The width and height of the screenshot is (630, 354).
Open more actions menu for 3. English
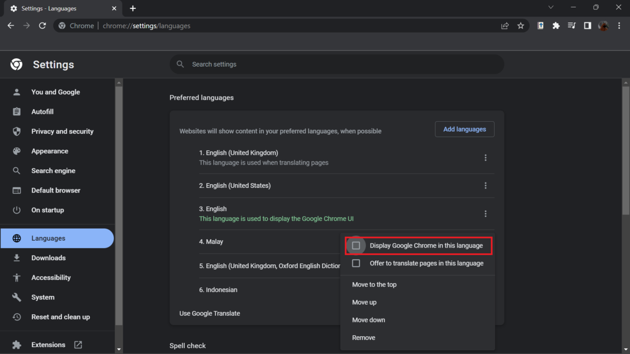485,213
